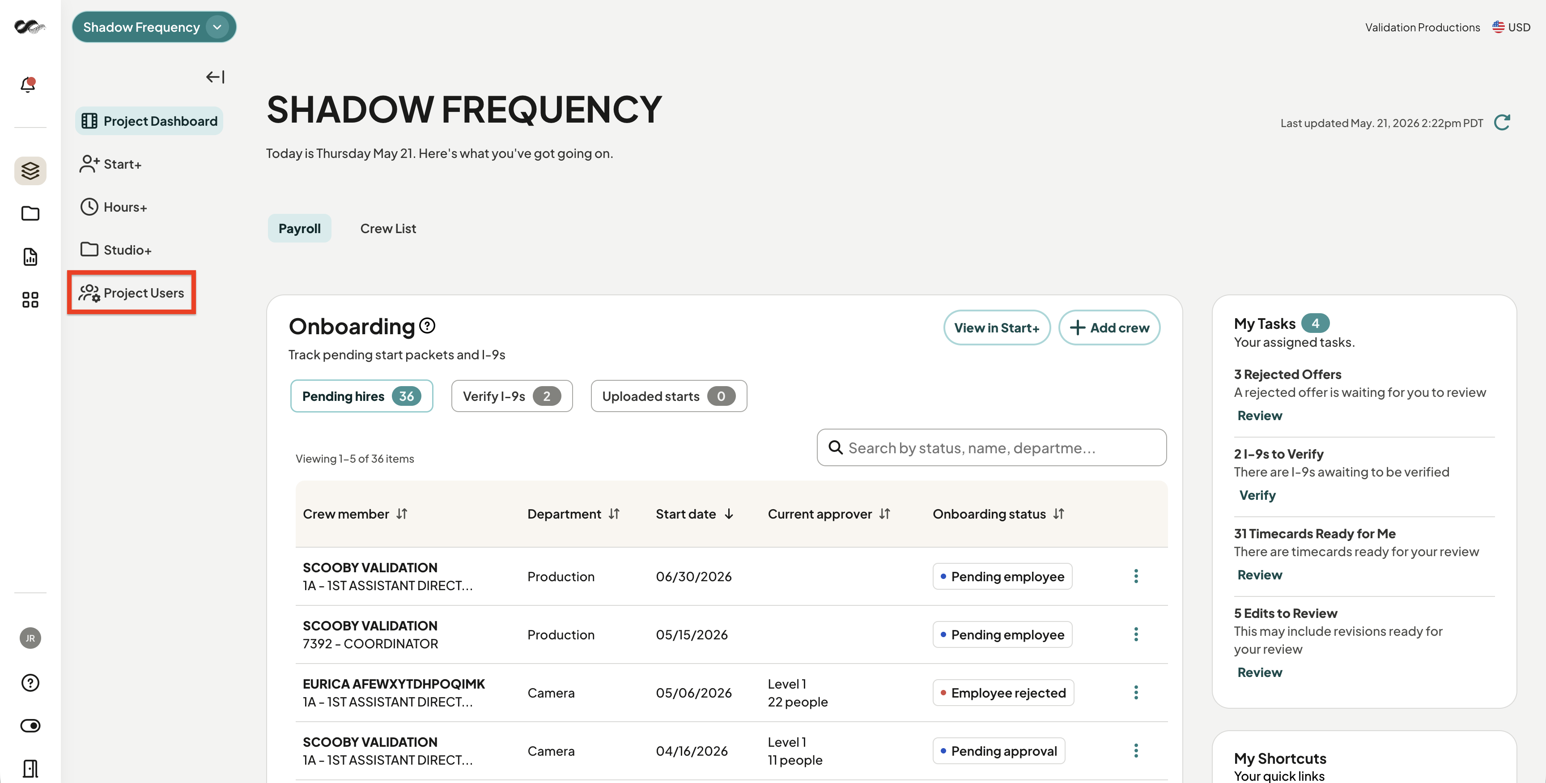Select the stacked layers icon in left rail
1546x783 pixels.
(x=30, y=171)
